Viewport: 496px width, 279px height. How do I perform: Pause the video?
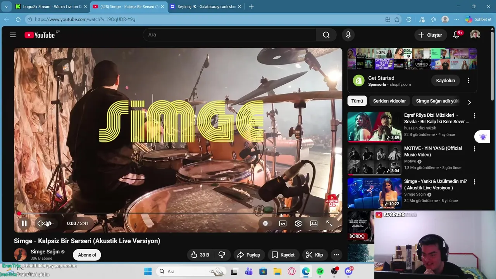(x=24, y=224)
